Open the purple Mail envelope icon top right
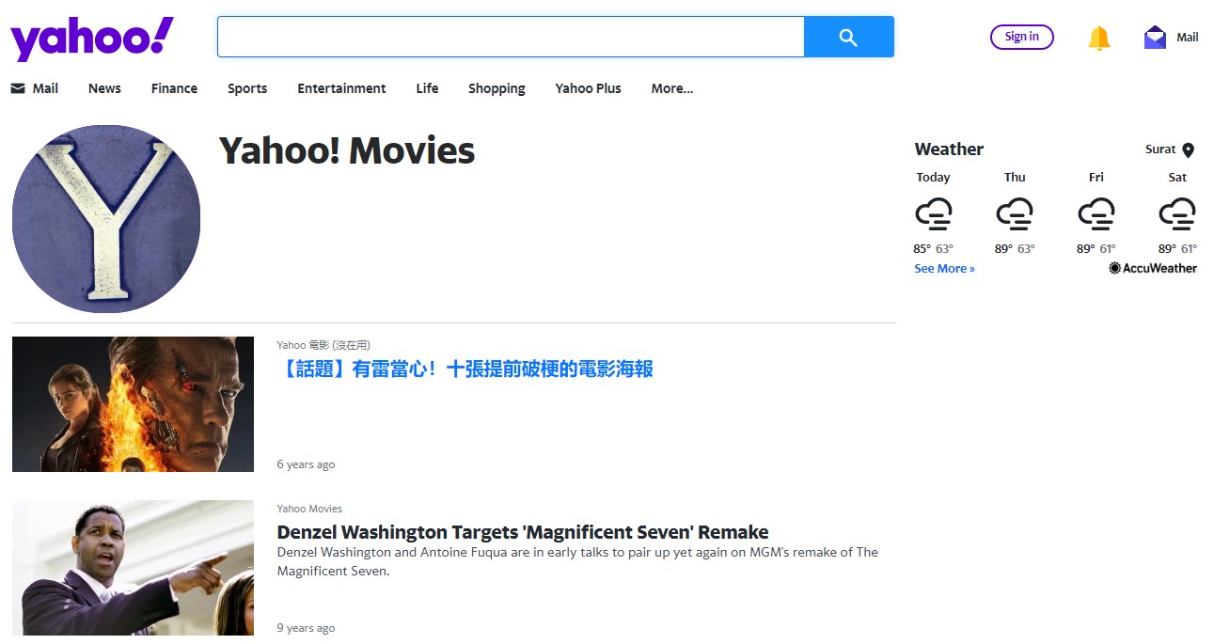Image resolution: width=1214 pixels, height=644 pixels. point(1155,38)
